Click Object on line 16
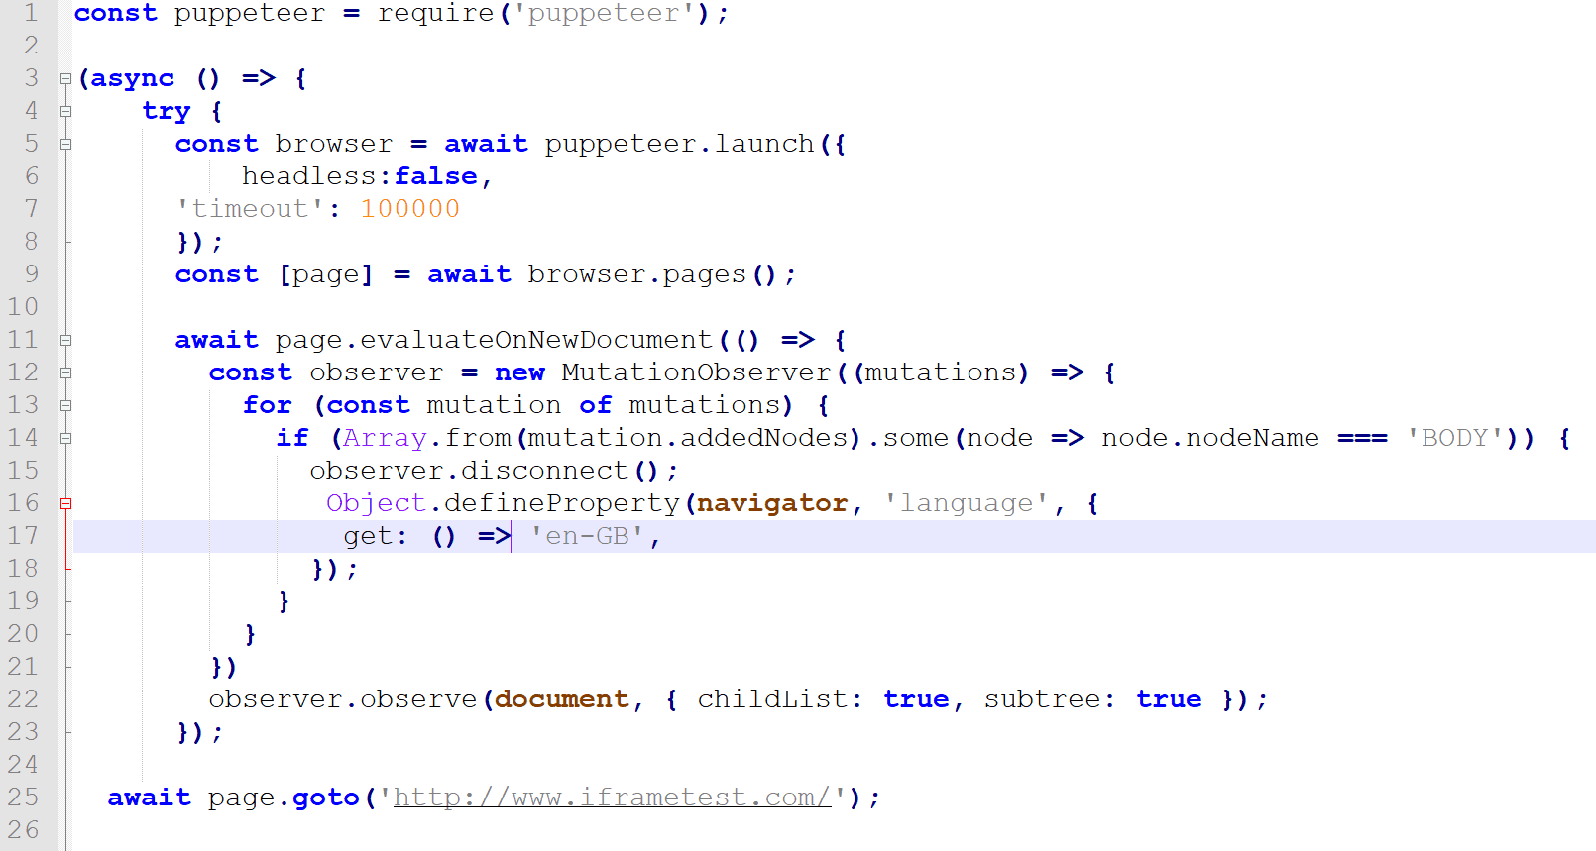The height and width of the screenshot is (851, 1596). coord(377,503)
